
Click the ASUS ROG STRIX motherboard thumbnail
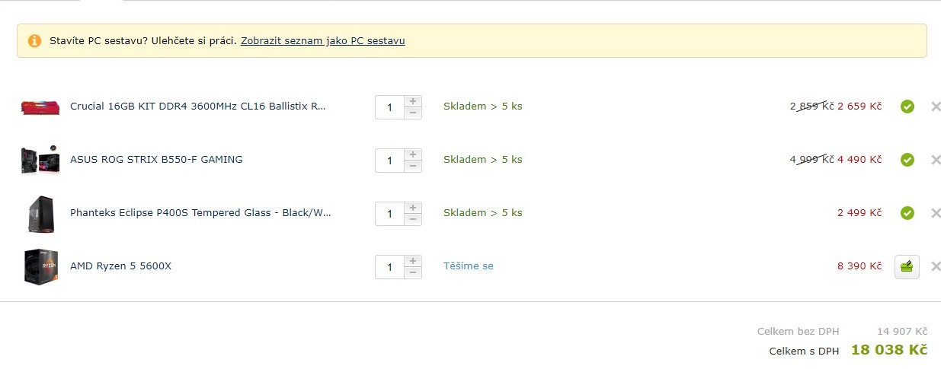pyautogui.click(x=40, y=160)
